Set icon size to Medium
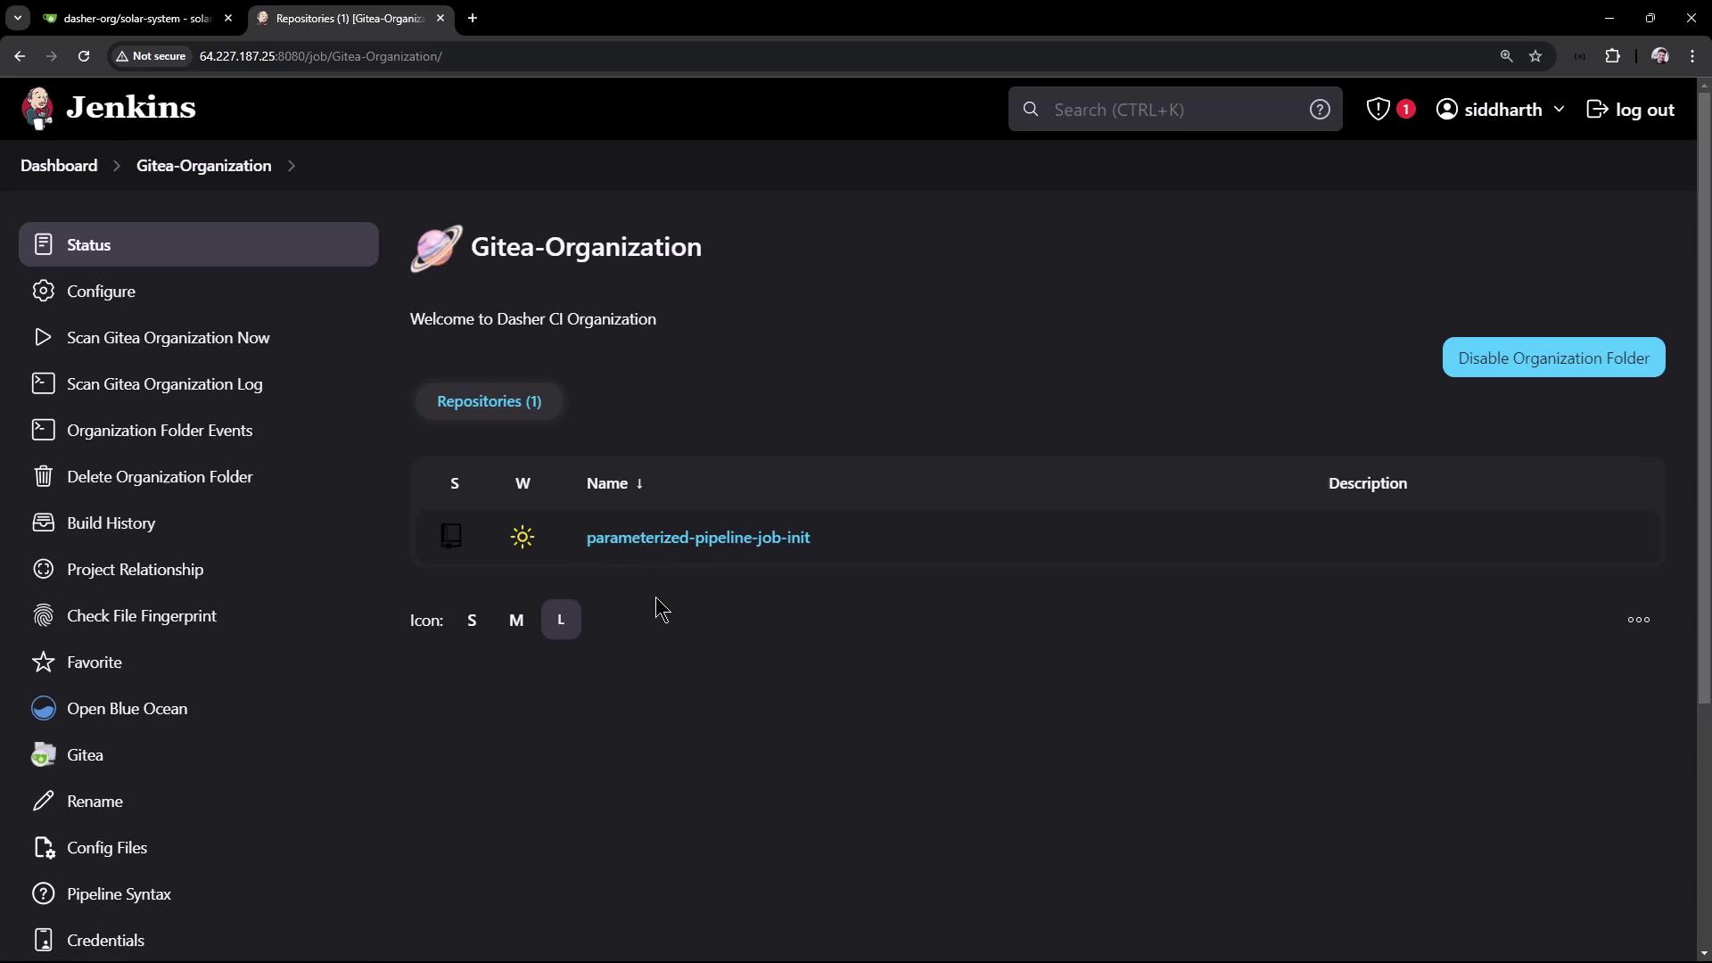Image resolution: width=1712 pixels, height=963 pixels. [x=516, y=621]
